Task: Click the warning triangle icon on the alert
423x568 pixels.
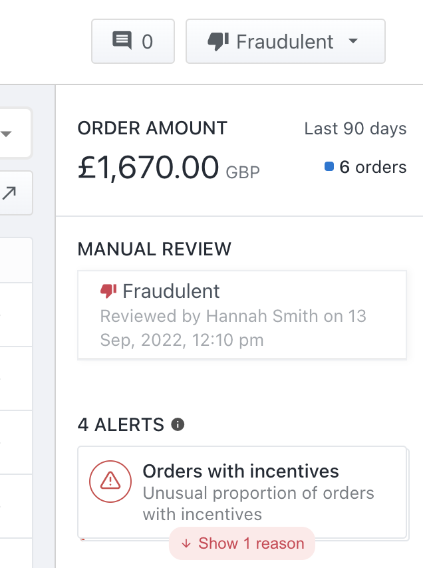Action: 110,480
